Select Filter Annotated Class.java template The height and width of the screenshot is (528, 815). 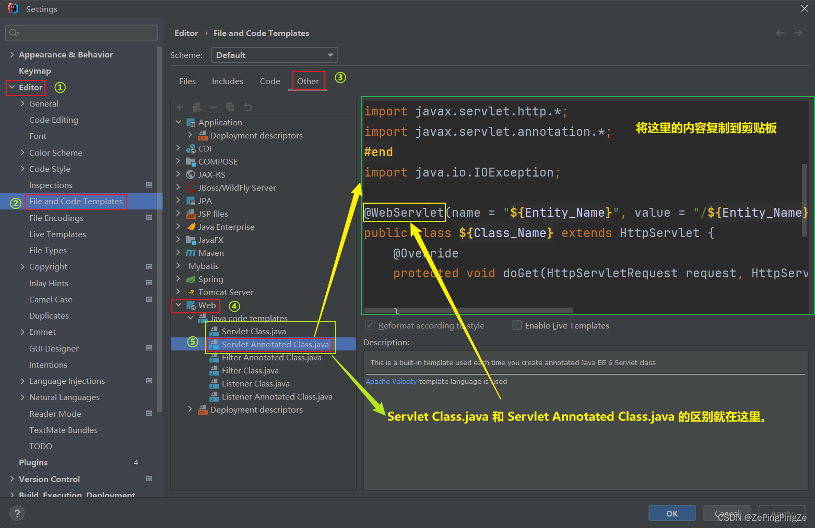[271, 358]
